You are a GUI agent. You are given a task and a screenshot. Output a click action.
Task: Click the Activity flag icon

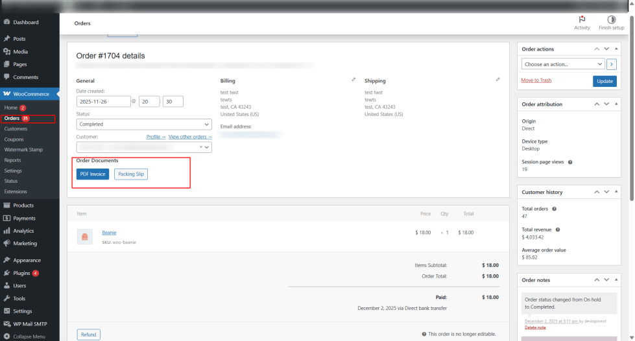[582, 19]
